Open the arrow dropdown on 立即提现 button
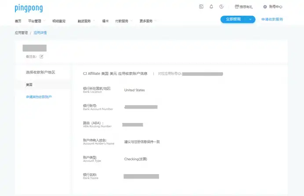Image resolution: width=304 pixels, height=196 pixels. [x=250, y=19]
